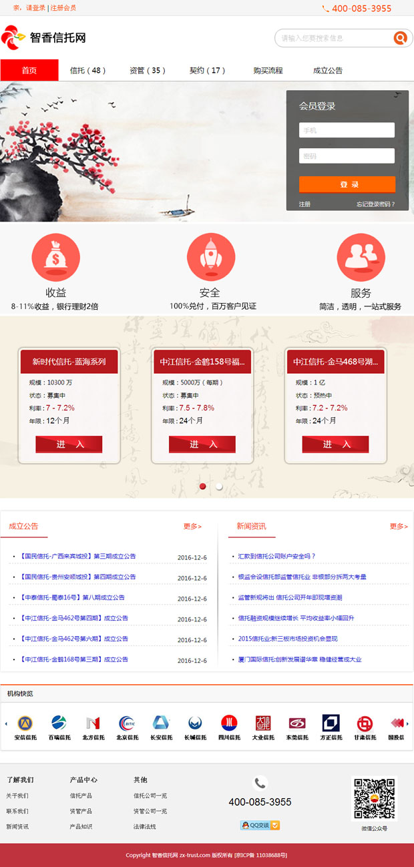This screenshot has height=867, width=414.
Task: Click the 服务 people icon
Action: pyautogui.click(x=361, y=257)
